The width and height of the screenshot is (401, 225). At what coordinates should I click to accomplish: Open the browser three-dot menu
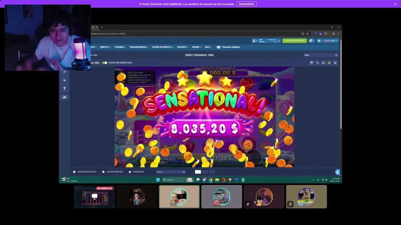click(339, 33)
